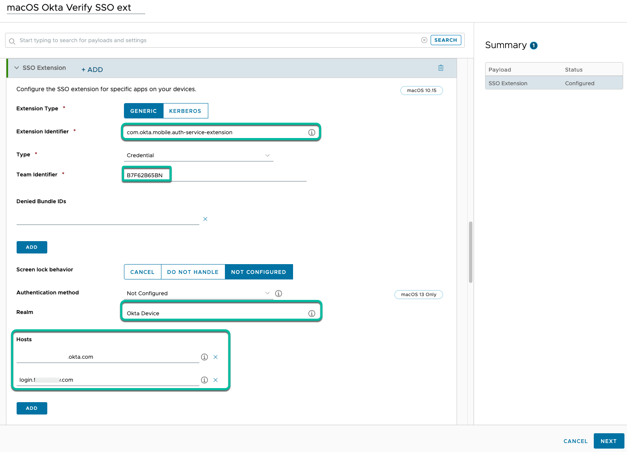This screenshot has width=627, height=452.
Task: Remove the empty Denied Bundle ID row
Action: coord(205,219)
